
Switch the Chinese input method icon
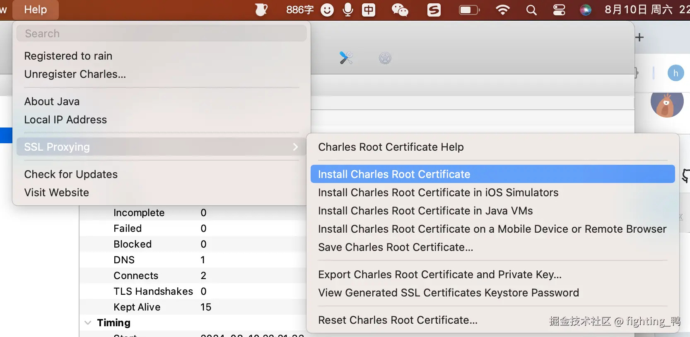click(369, 10)
